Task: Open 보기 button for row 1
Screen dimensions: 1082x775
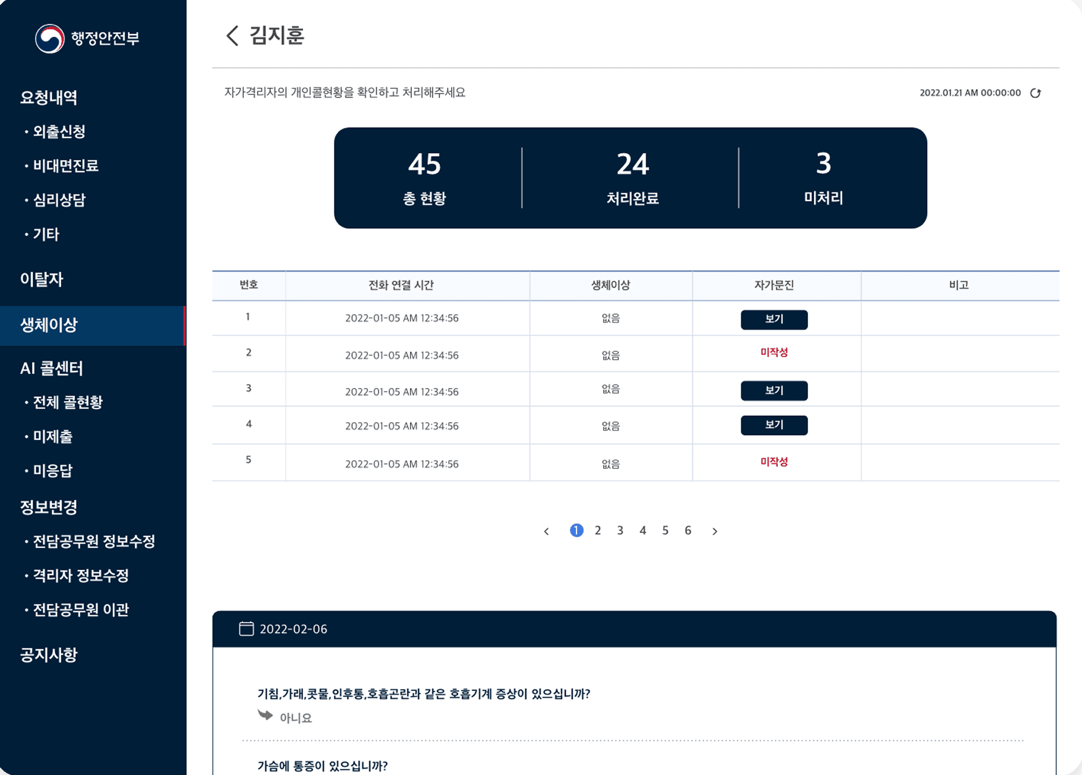Action: 774,320
